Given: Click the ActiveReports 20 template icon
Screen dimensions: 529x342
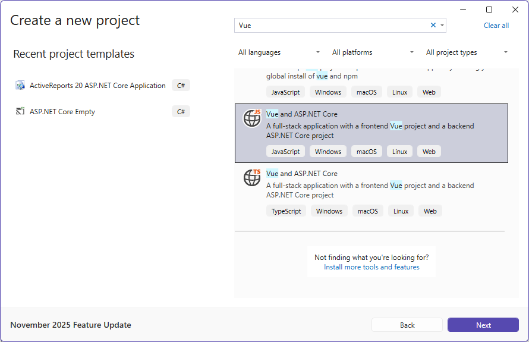Looking at the screenshot, I should click(20, 86).
